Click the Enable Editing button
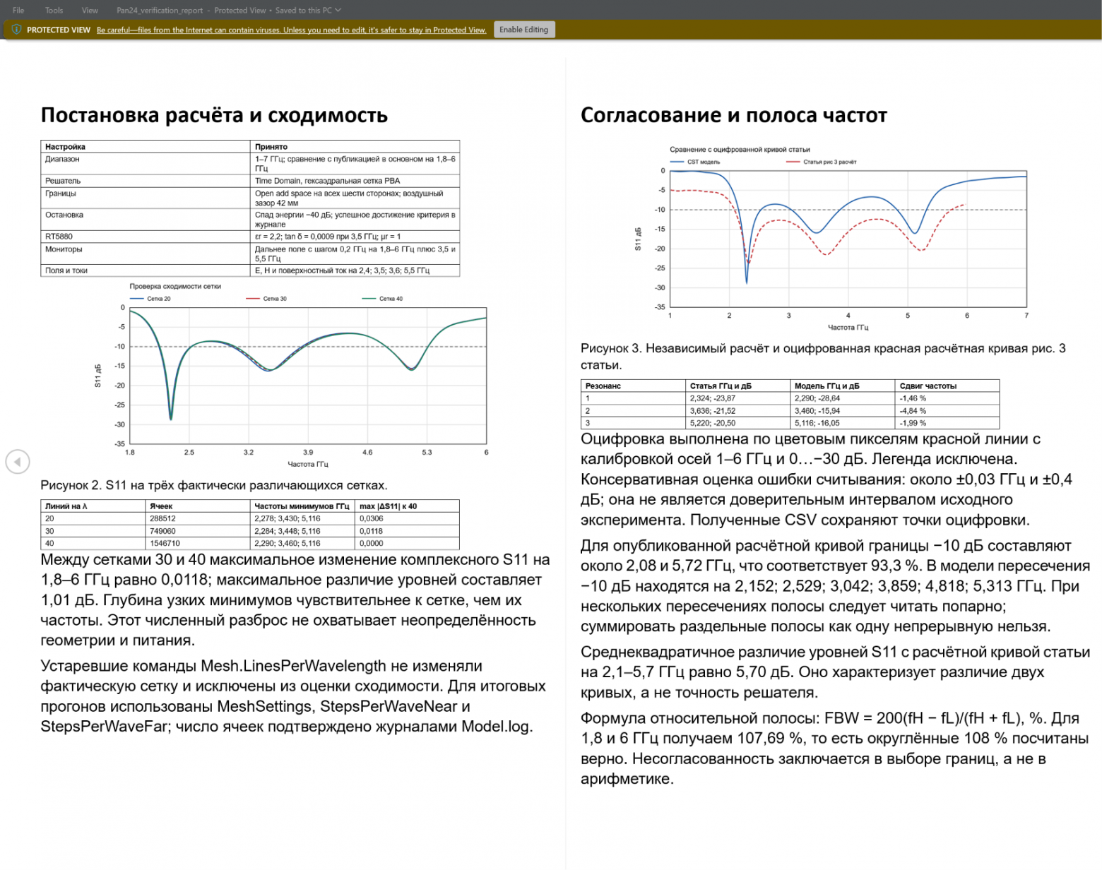 tap(524, 30)
